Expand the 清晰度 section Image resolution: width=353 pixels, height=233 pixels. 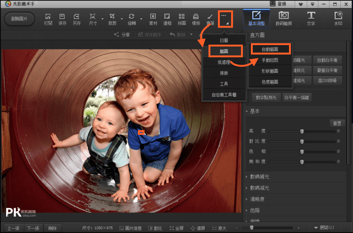coord(247,199)
